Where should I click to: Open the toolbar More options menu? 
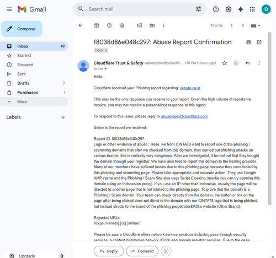[163, 25]
